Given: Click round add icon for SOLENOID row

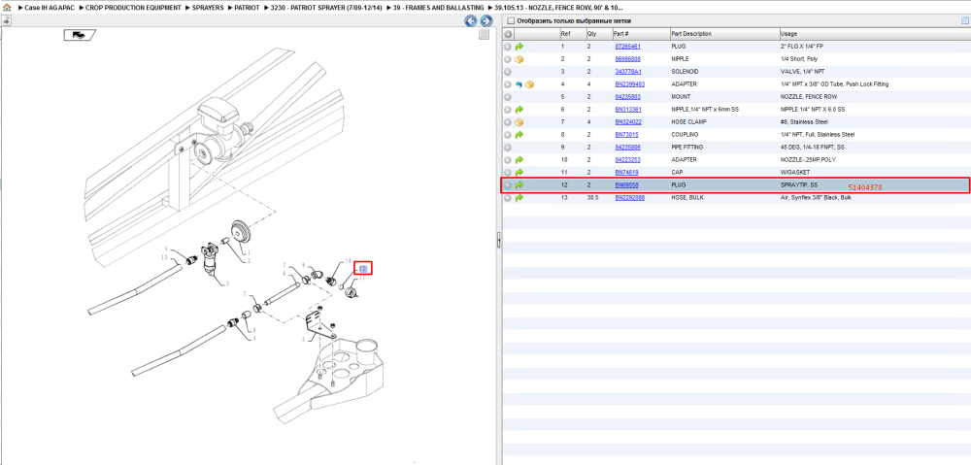Looking at the screenshot, I should [508, 72].
